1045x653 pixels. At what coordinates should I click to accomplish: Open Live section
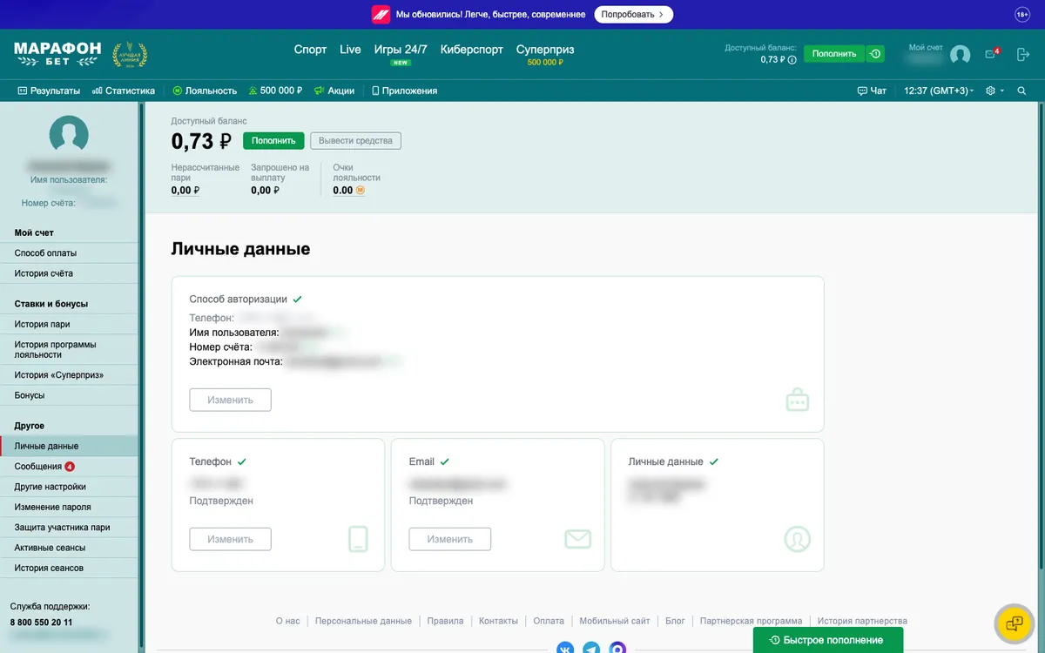coord(350,50)
